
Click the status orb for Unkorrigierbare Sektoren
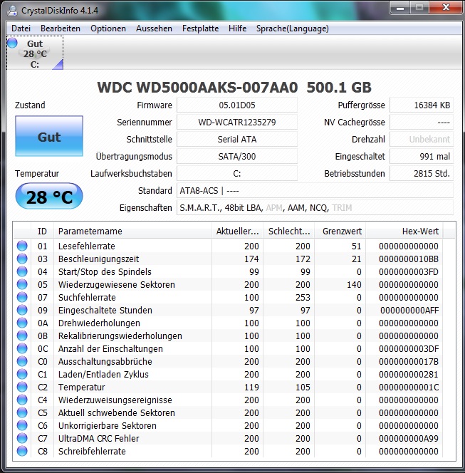(x=22, y=425)
